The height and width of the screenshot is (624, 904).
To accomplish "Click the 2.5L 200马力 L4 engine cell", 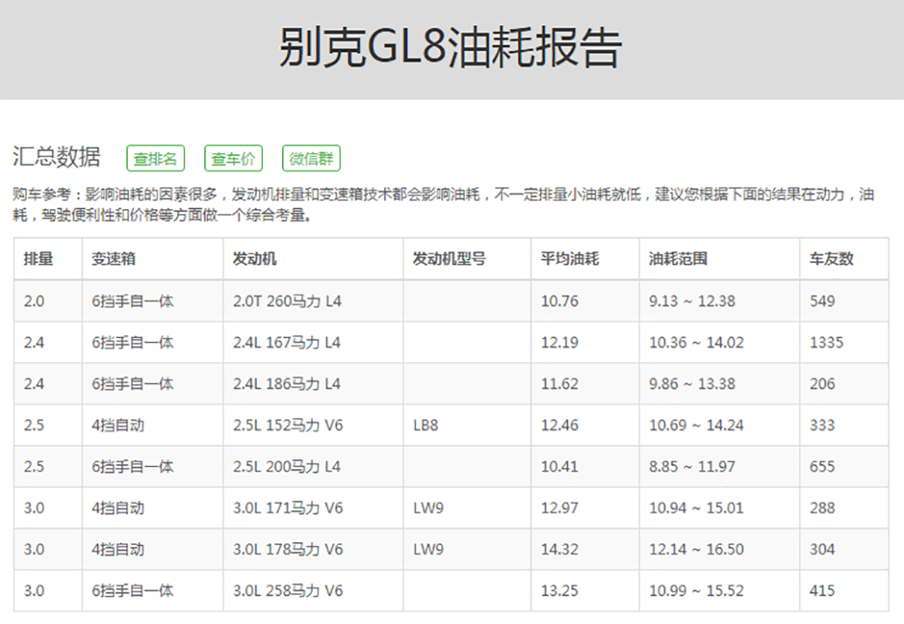I will coord(287,467).
